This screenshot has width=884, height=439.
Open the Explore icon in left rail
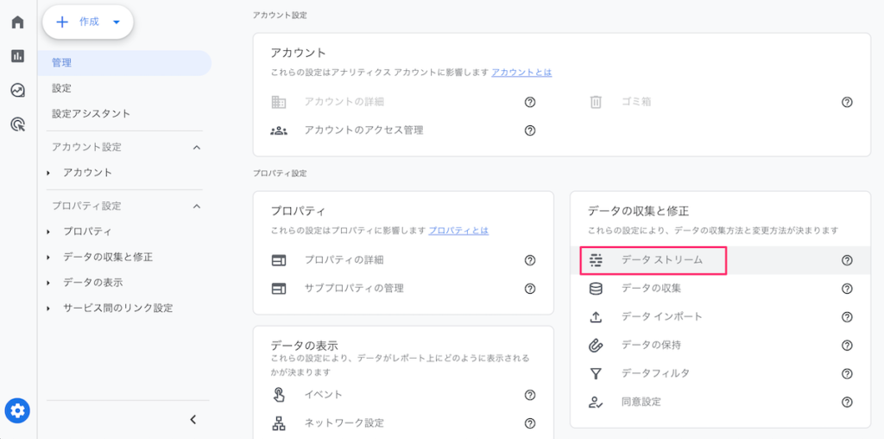coord(17,90)
